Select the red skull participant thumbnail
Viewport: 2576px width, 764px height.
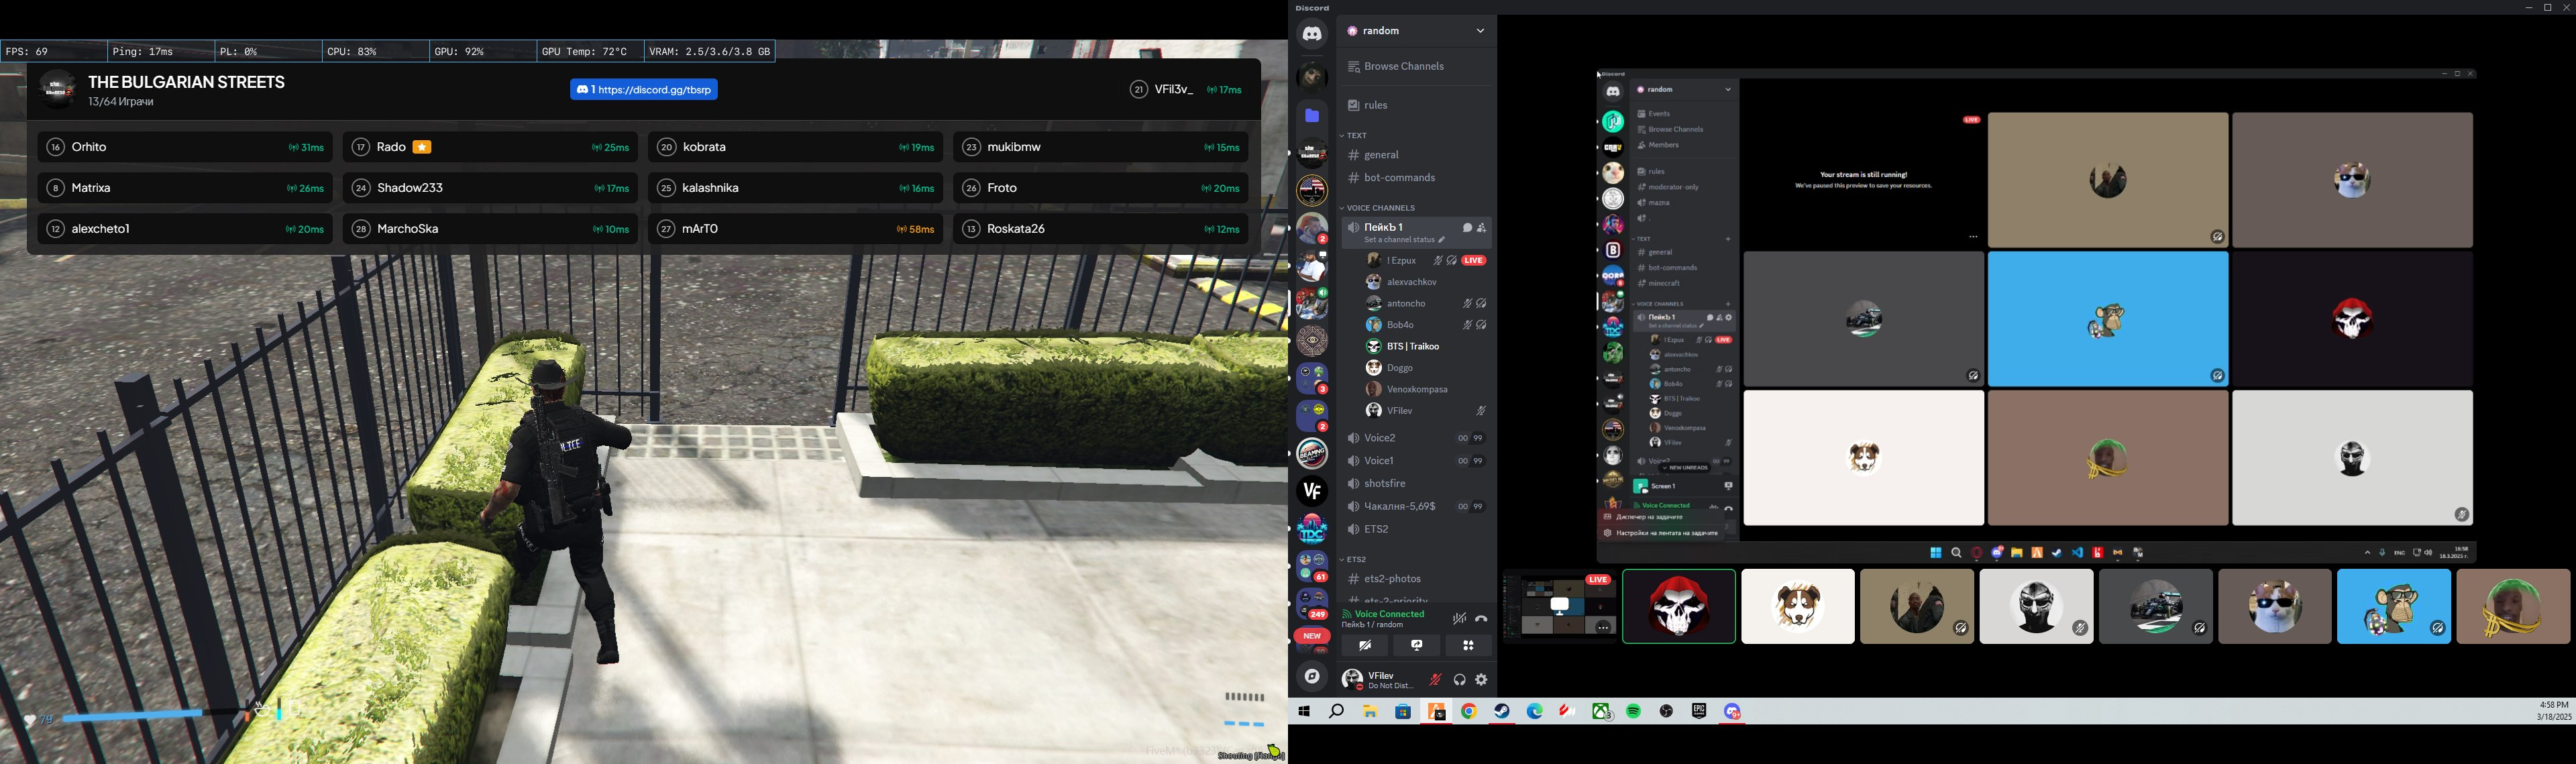(x=1678, y=606)
